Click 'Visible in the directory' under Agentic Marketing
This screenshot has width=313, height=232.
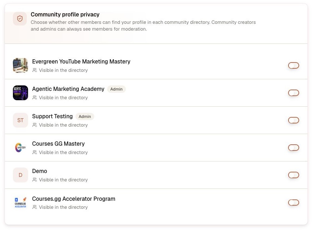coord(63,98)
